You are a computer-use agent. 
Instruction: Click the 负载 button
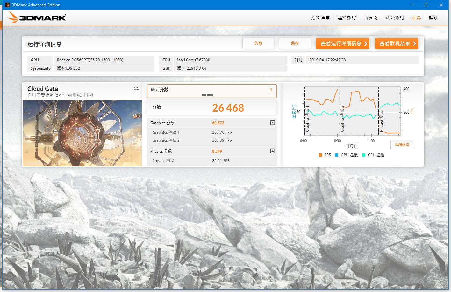pos(258,43)
